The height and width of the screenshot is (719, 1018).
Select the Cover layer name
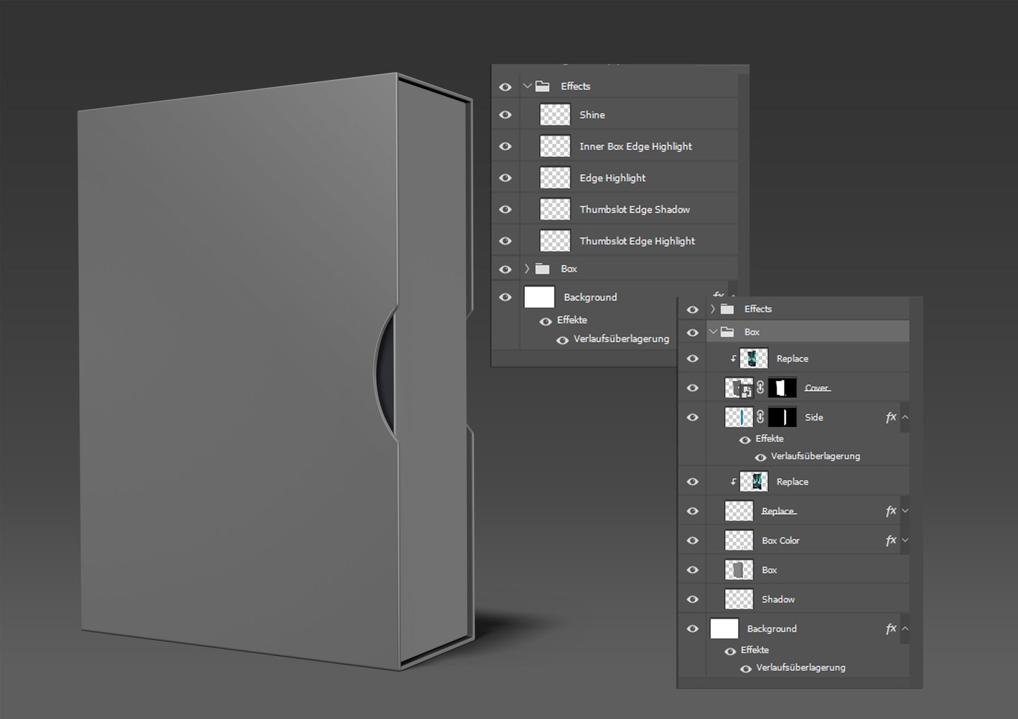coord(817,388)
